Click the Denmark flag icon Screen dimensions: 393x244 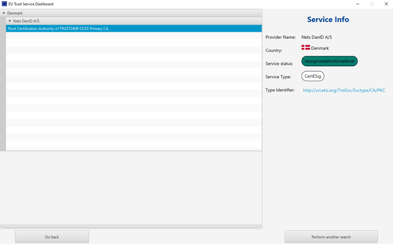click(x=306, y=47)
